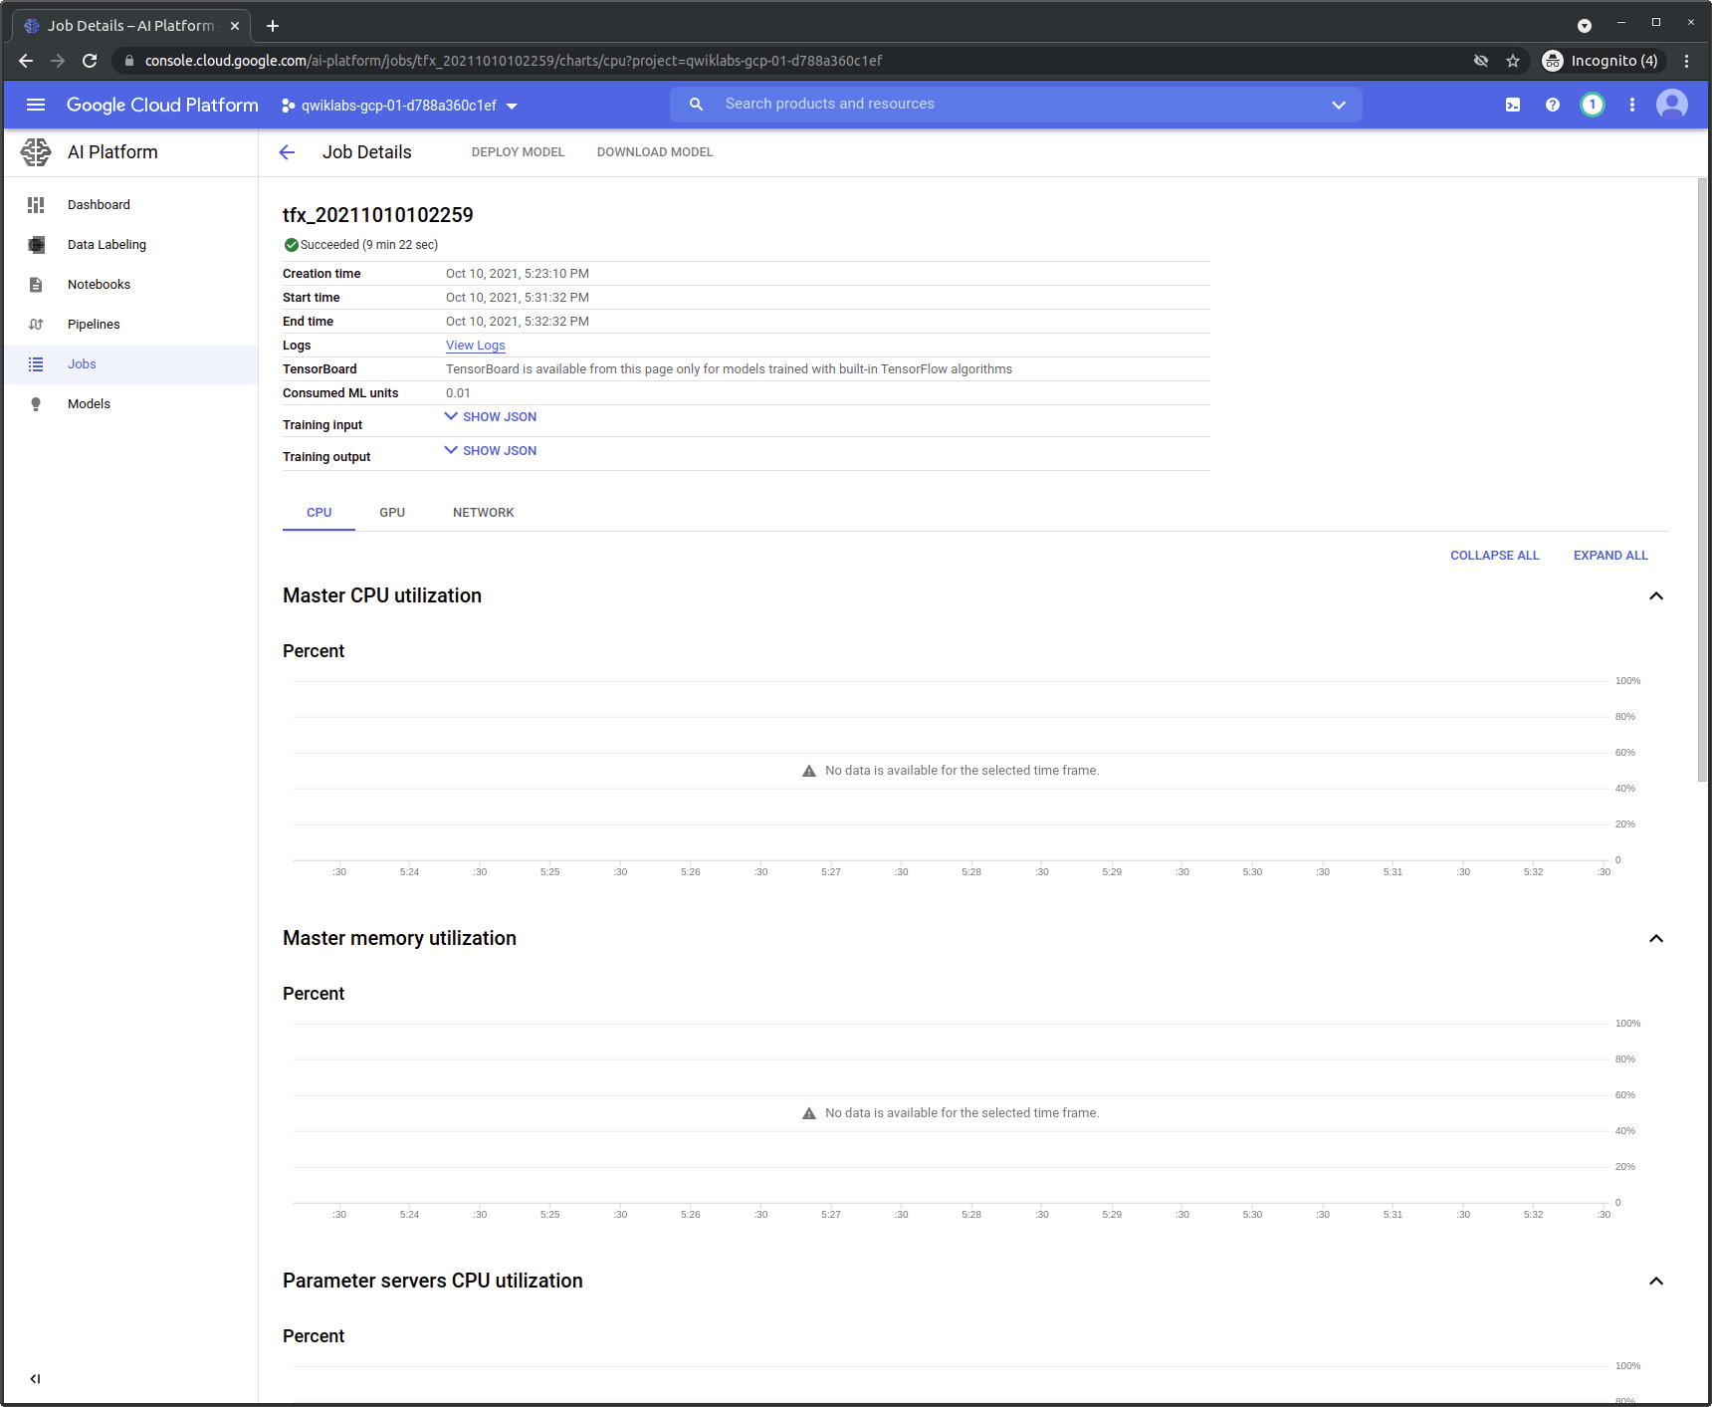Open the Chrome three-dot menu
The width and height of the screenshot is (1712, 1407).
1686,61
